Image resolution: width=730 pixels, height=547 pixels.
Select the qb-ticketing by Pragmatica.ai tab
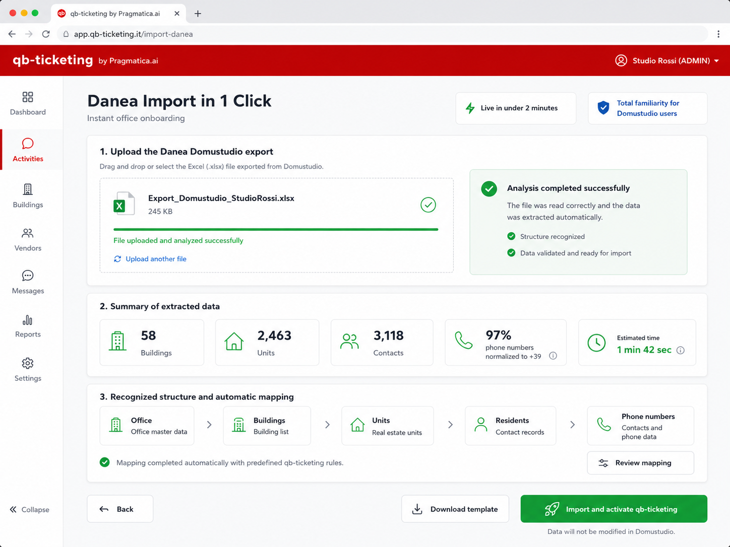118,14
